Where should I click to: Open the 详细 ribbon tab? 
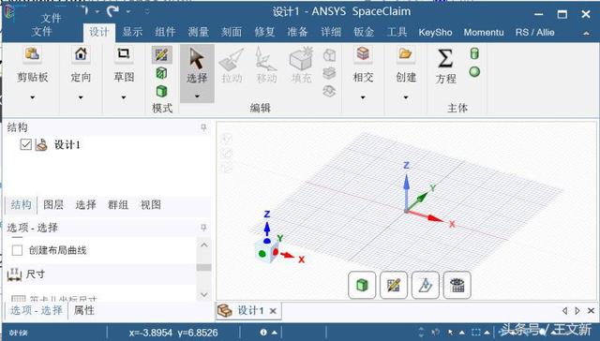[331, 32]
